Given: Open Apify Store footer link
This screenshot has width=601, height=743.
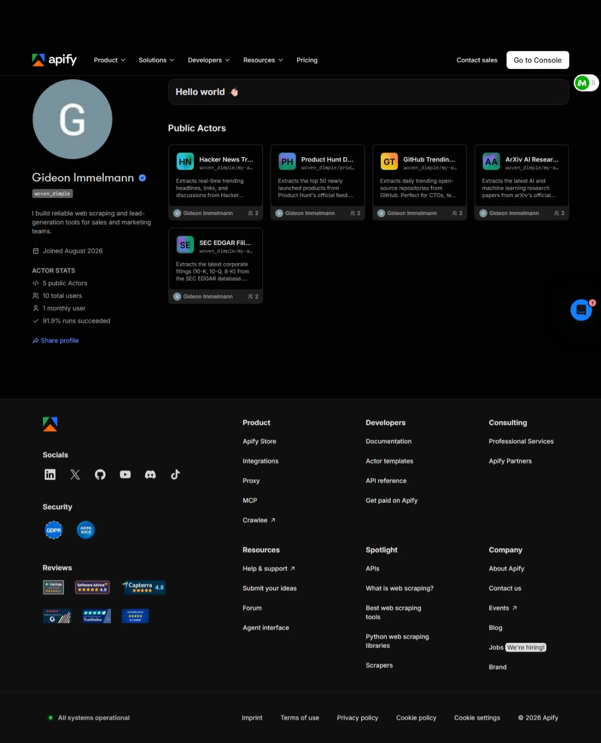Looking at the screenshot, I should (x=259, y=441).
